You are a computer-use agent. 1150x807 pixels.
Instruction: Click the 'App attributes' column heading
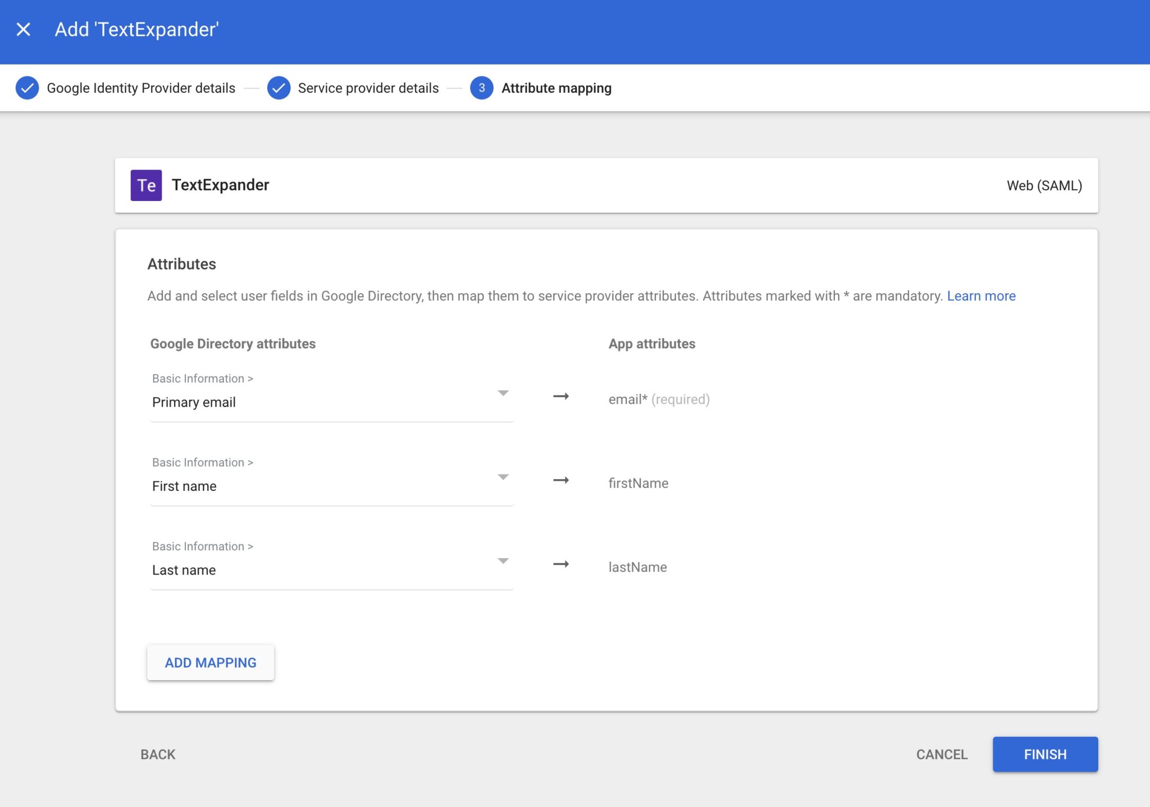652,344
